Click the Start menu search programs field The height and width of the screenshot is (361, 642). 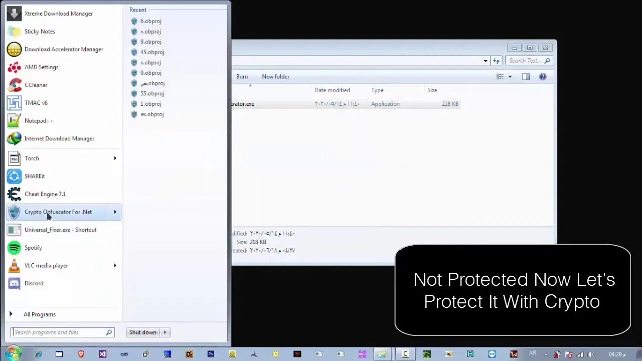pos(63,332)
